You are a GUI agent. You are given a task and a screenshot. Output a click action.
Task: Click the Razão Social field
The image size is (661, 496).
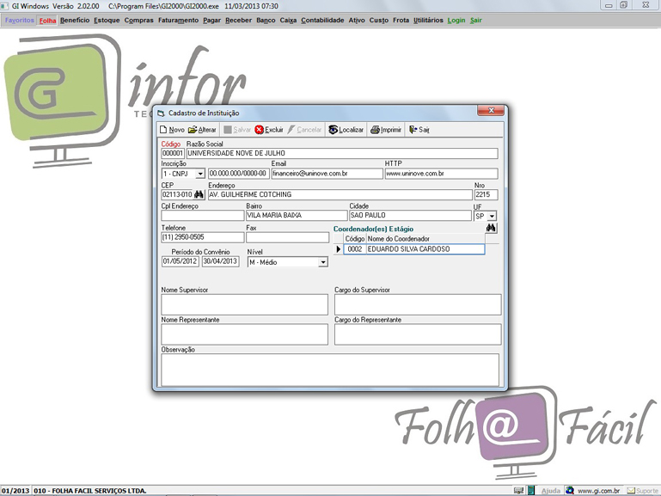[342, 153]
